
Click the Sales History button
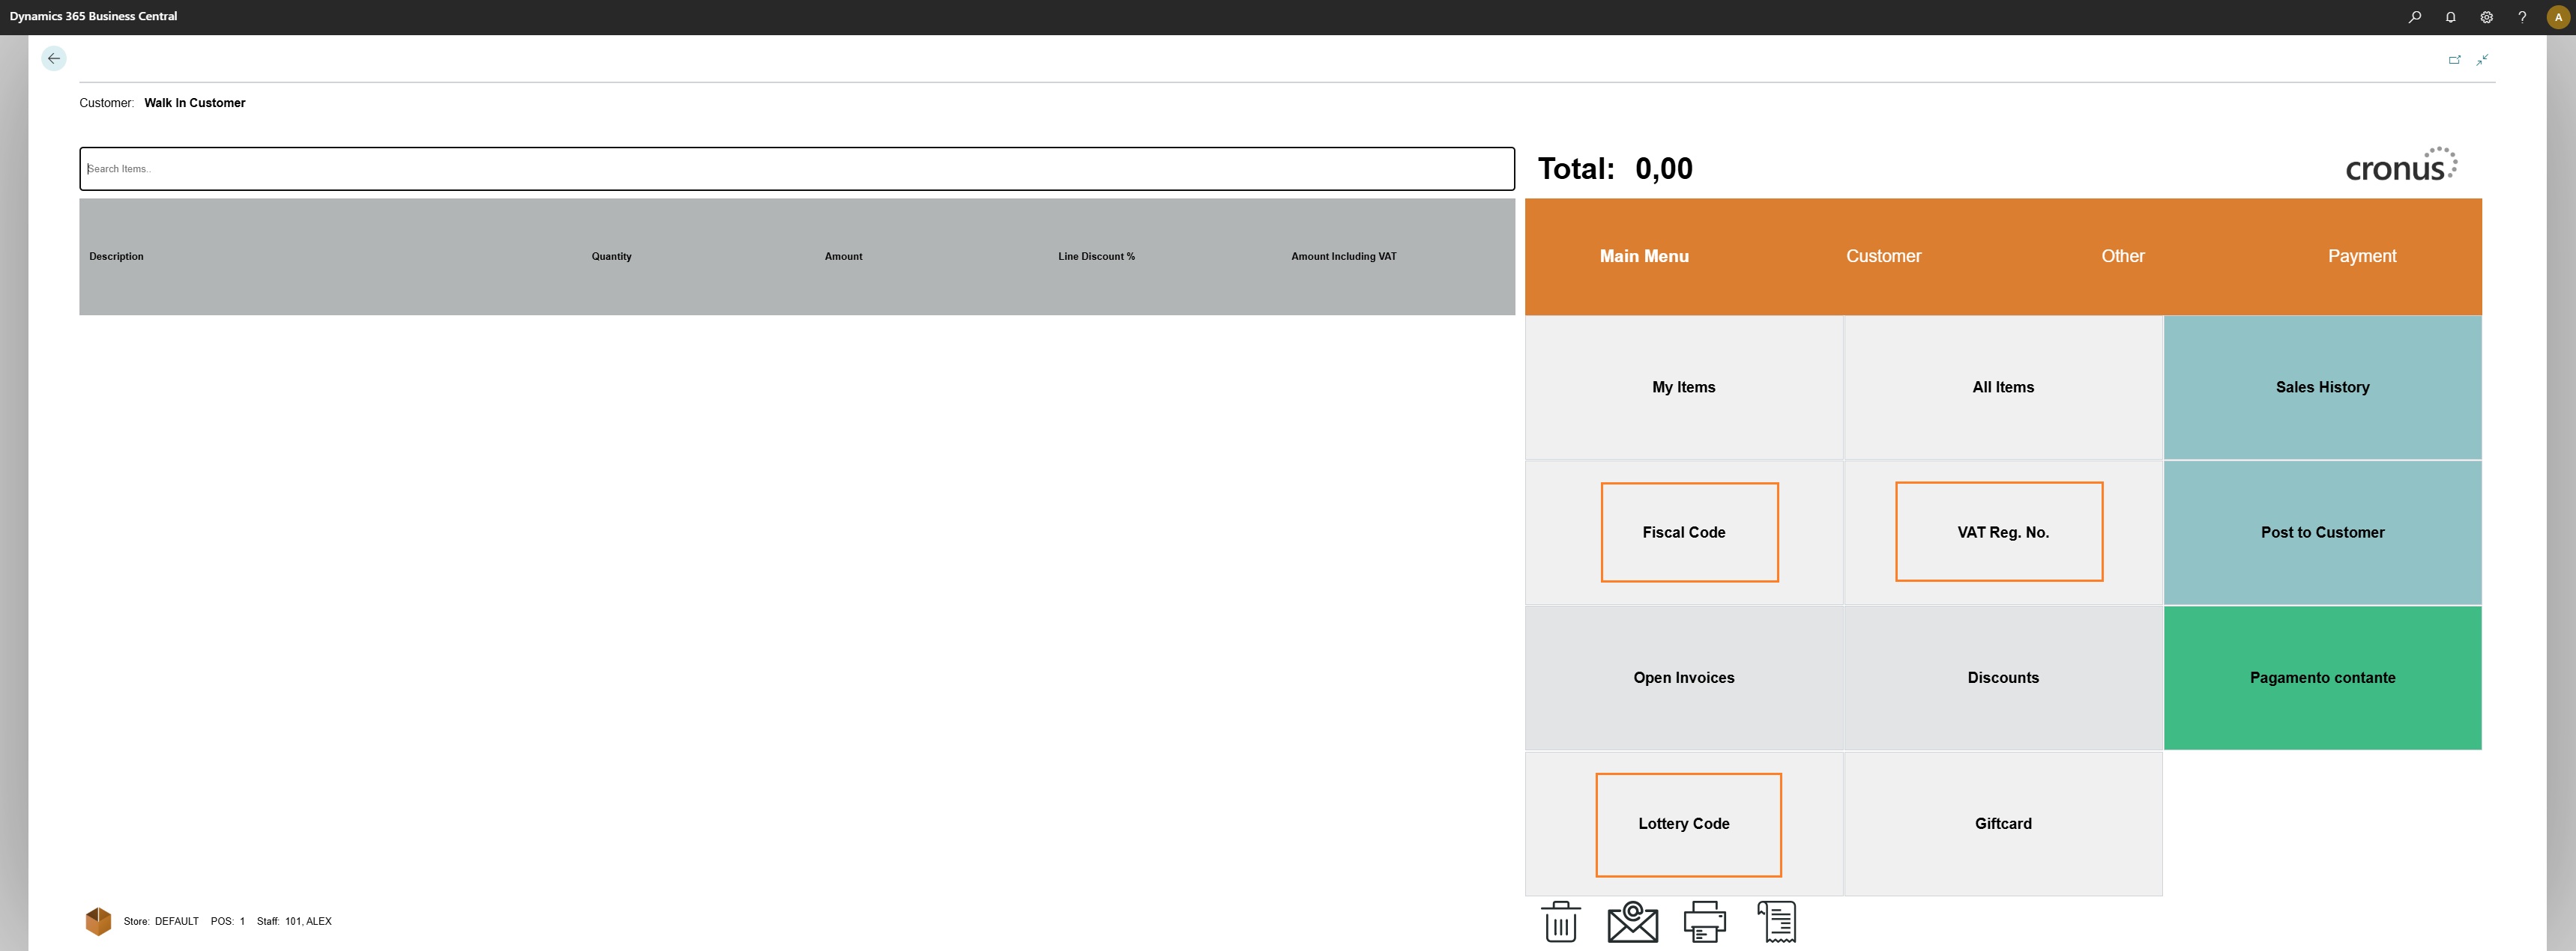click(2322, 388)
